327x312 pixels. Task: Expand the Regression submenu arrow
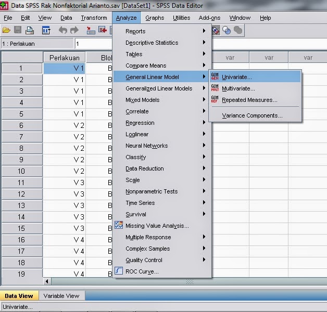pyautogui.click(x=204, y=123)
